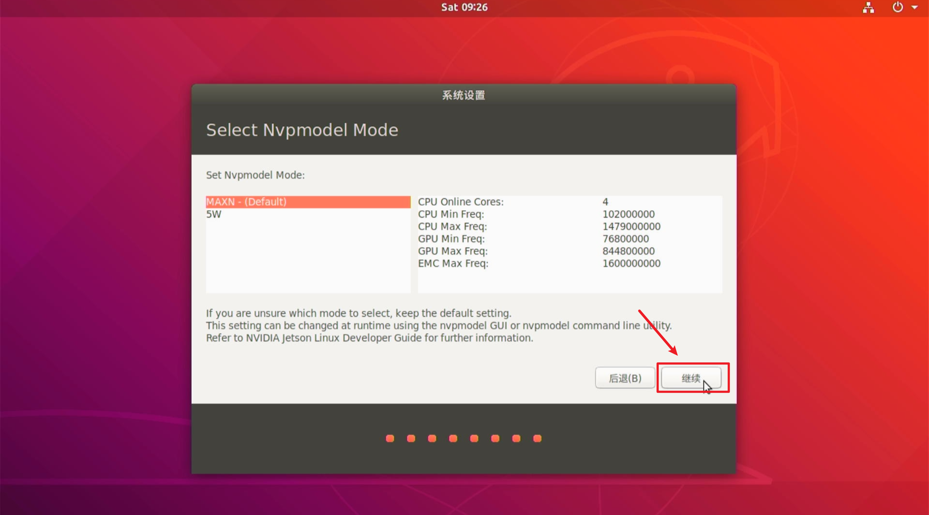Click the fourth progress dot

point(453,438)
